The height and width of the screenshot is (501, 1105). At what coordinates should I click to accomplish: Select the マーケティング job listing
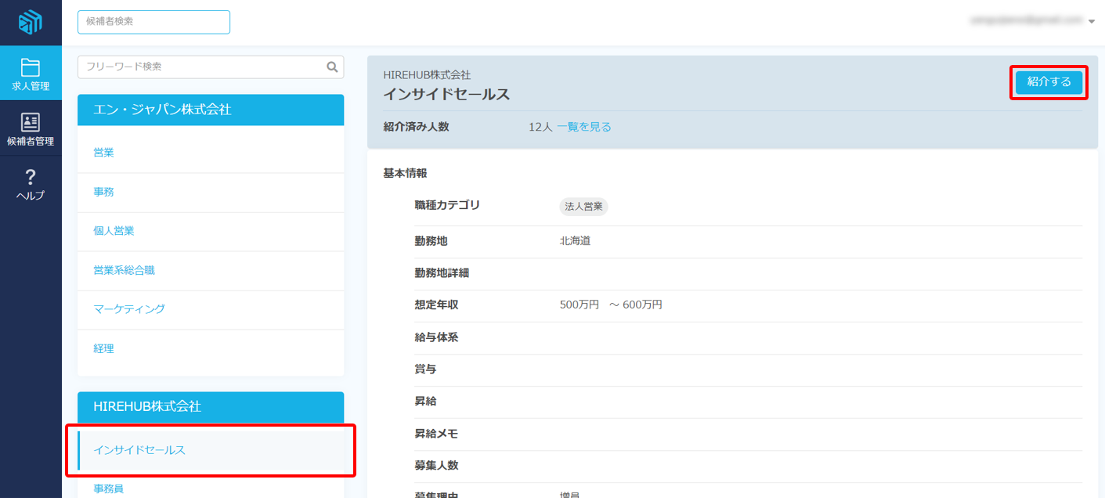pyautogui.click(x=129, y=309)
